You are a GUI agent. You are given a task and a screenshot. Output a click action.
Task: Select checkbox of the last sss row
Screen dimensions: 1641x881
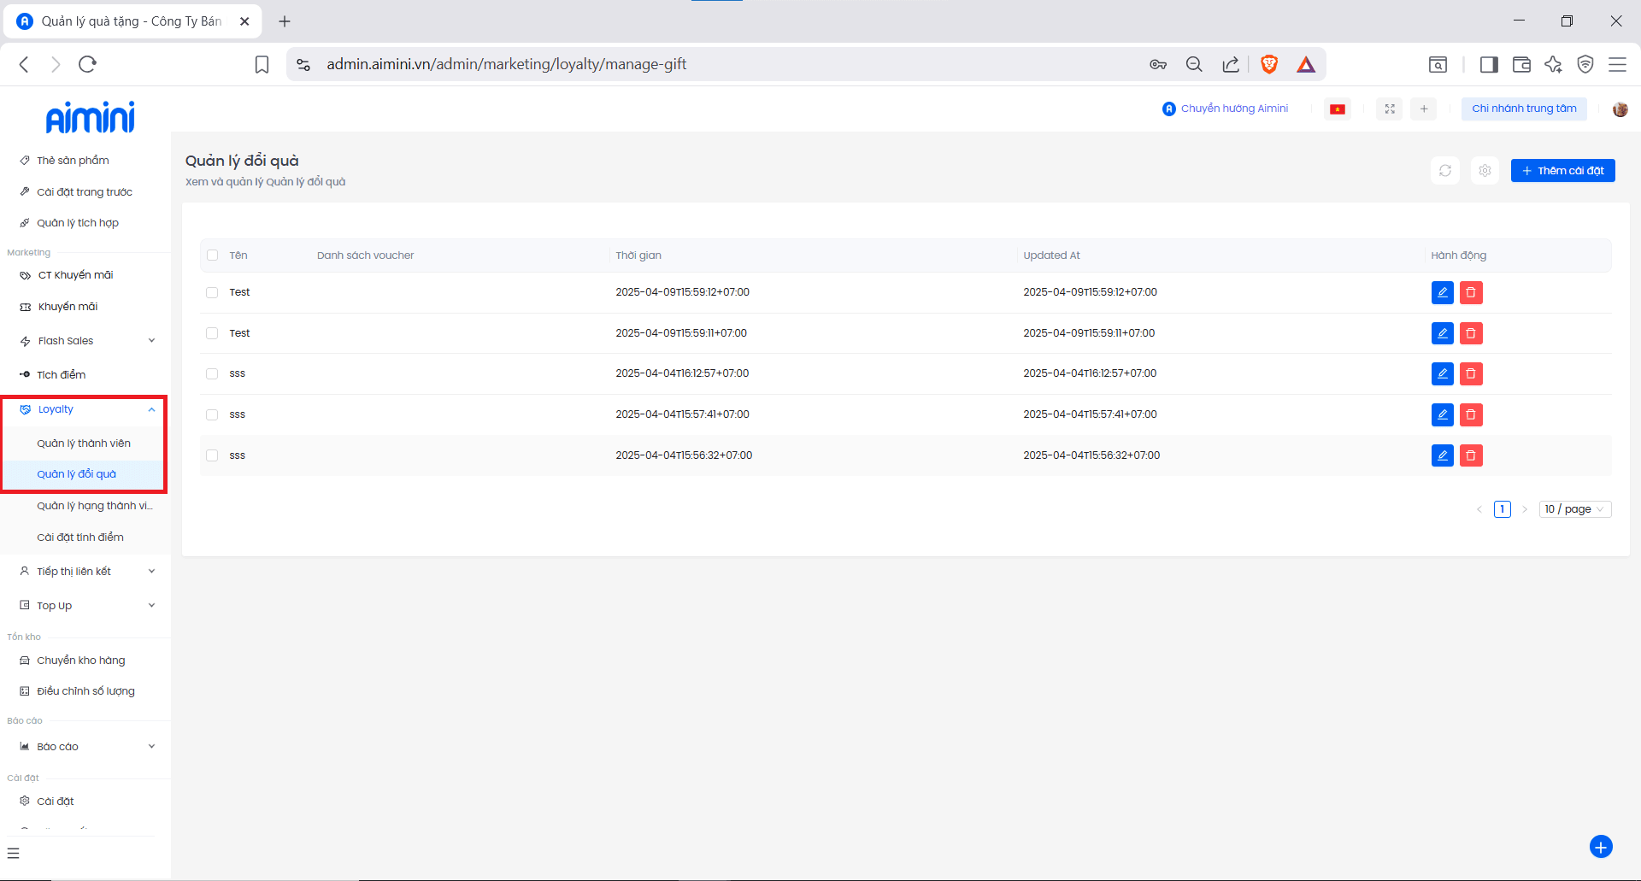click(212, 455)
